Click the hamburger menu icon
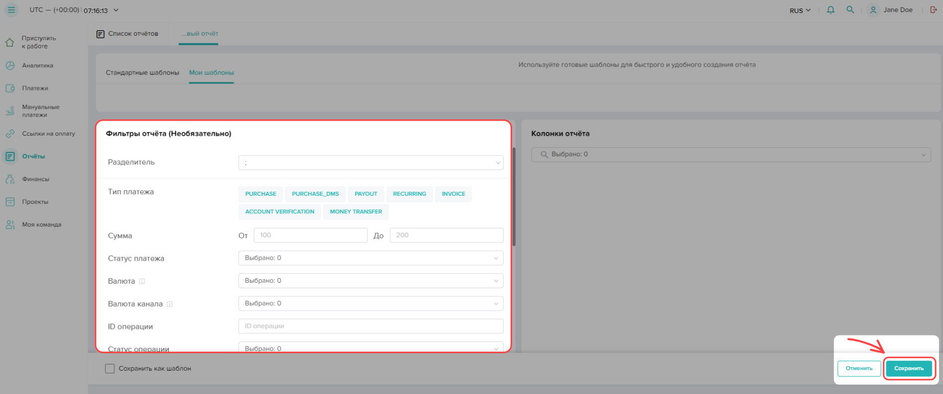 [x=11, y=10]
